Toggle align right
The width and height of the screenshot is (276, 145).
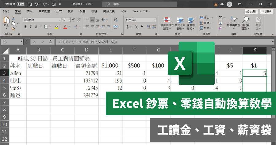98,27
